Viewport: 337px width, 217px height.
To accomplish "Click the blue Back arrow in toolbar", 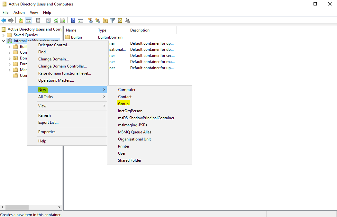I will [4, 21].
